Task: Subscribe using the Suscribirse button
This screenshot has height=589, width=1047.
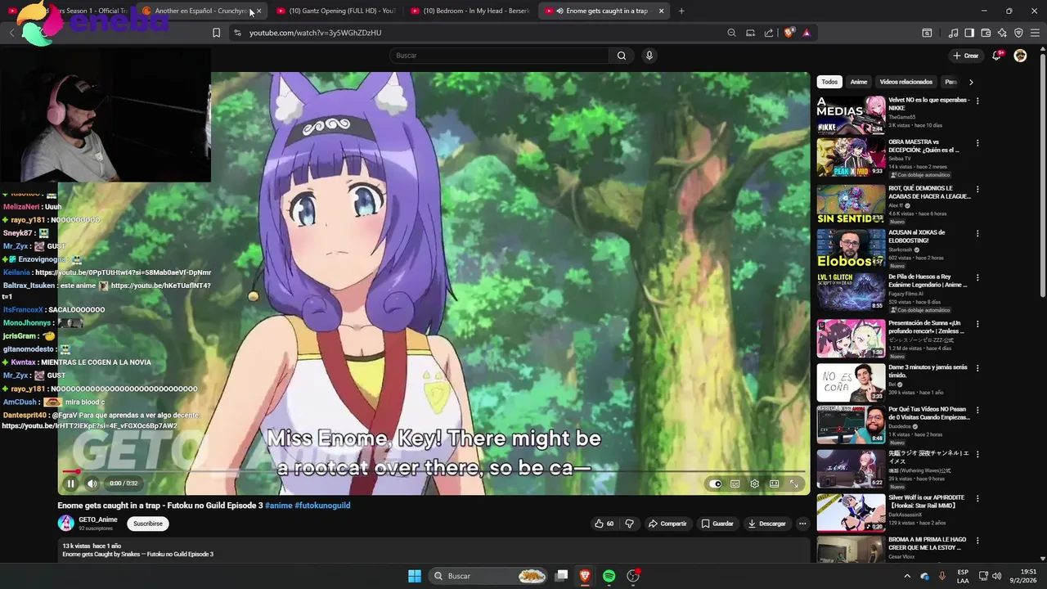Action: pyautogui.click(x=148, y=524)
